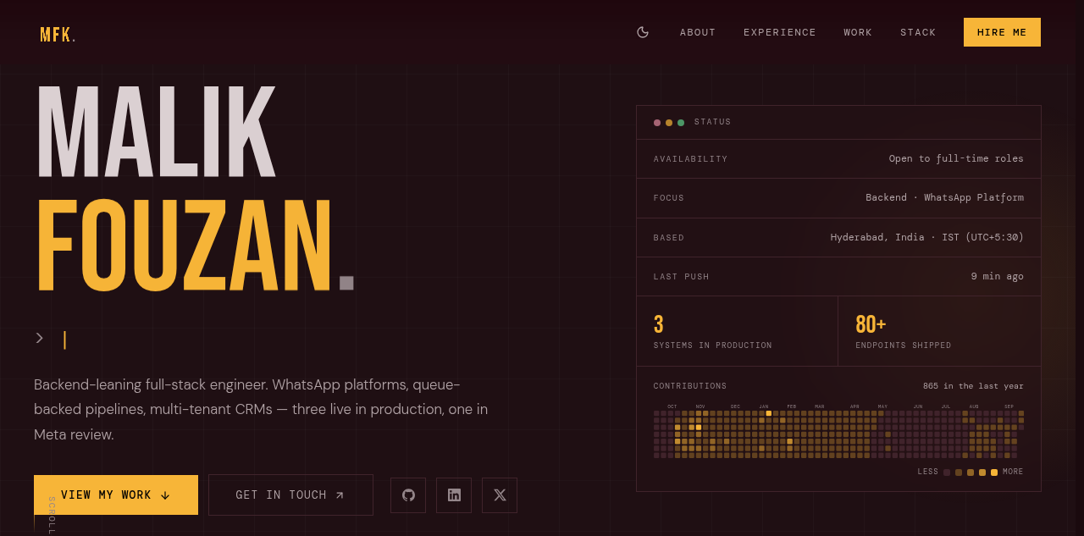Click the NOV month label in heatmap
This screenshot has width=1084, height=536.
click(700, 406)
